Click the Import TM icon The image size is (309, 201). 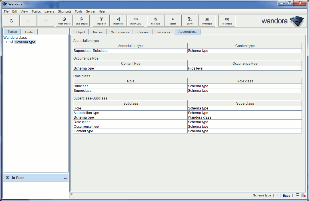(101, 21)
